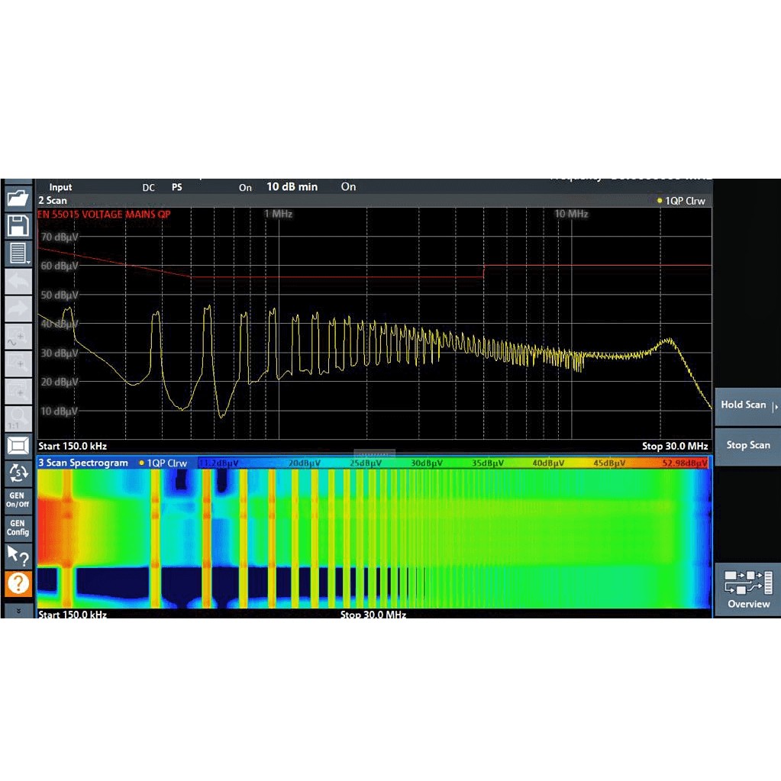Open file via folder icon

[18, 198]
